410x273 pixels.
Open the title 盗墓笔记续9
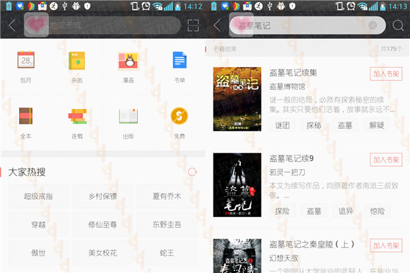[291, 158]
